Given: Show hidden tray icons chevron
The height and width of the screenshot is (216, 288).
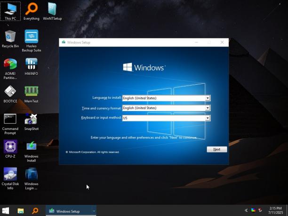Looking at the screenshot, I should pos(246,210).
